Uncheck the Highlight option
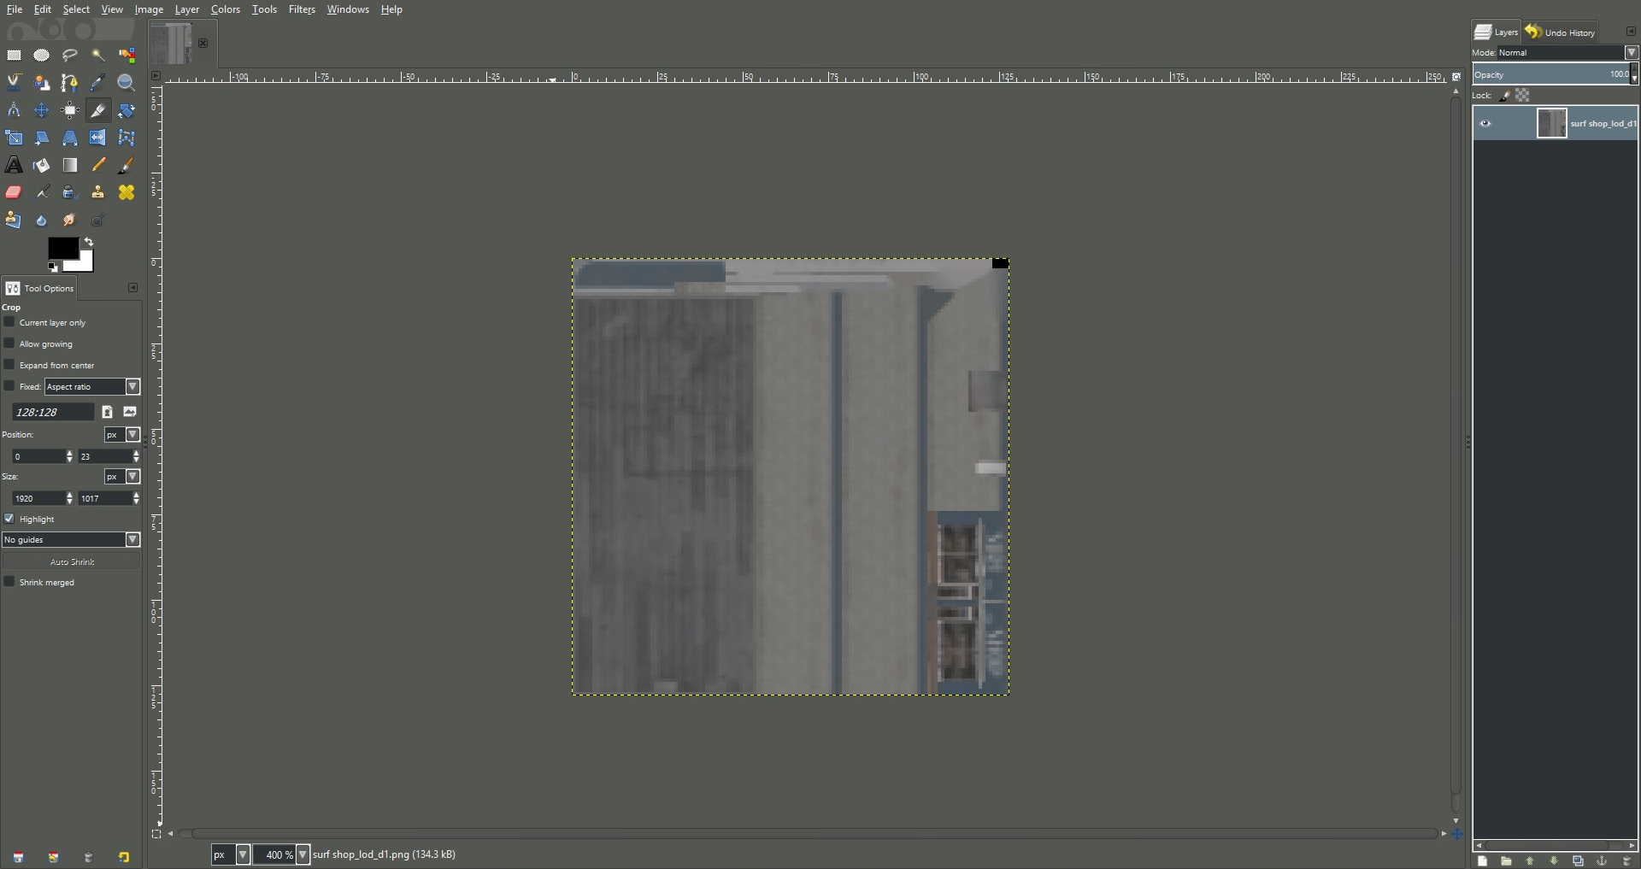 click(x=9, y=519)
